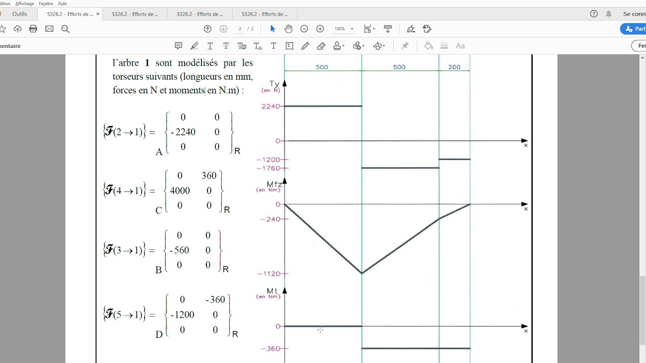The image size is (646, 363).
Task: Click the -560 value in torseur B
Action: (179, 250)
